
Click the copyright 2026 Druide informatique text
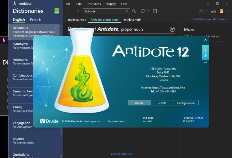click(81, 121)
